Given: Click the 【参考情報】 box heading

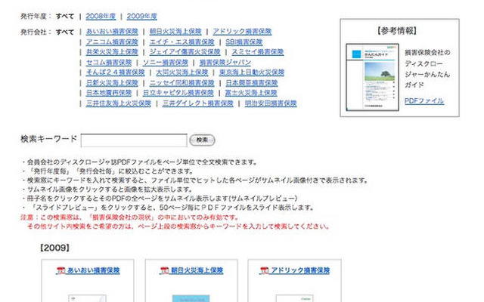Looking at the screenshot, I should [x=397, y=31].
